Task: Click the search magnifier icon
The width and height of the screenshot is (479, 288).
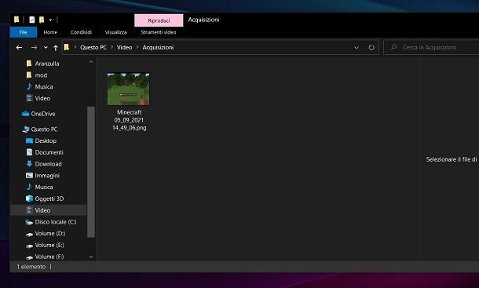Action: [x=393, y=47]
